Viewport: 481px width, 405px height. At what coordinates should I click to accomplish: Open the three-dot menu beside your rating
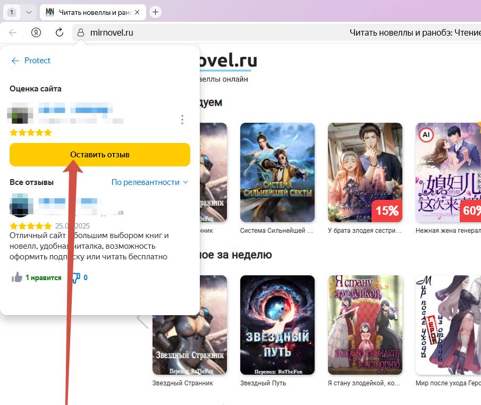(182, 120)
